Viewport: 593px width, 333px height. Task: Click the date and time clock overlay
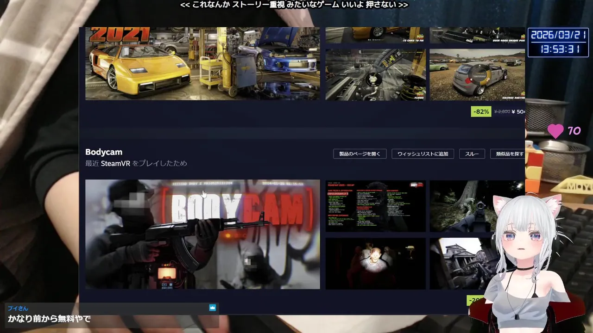558,42
